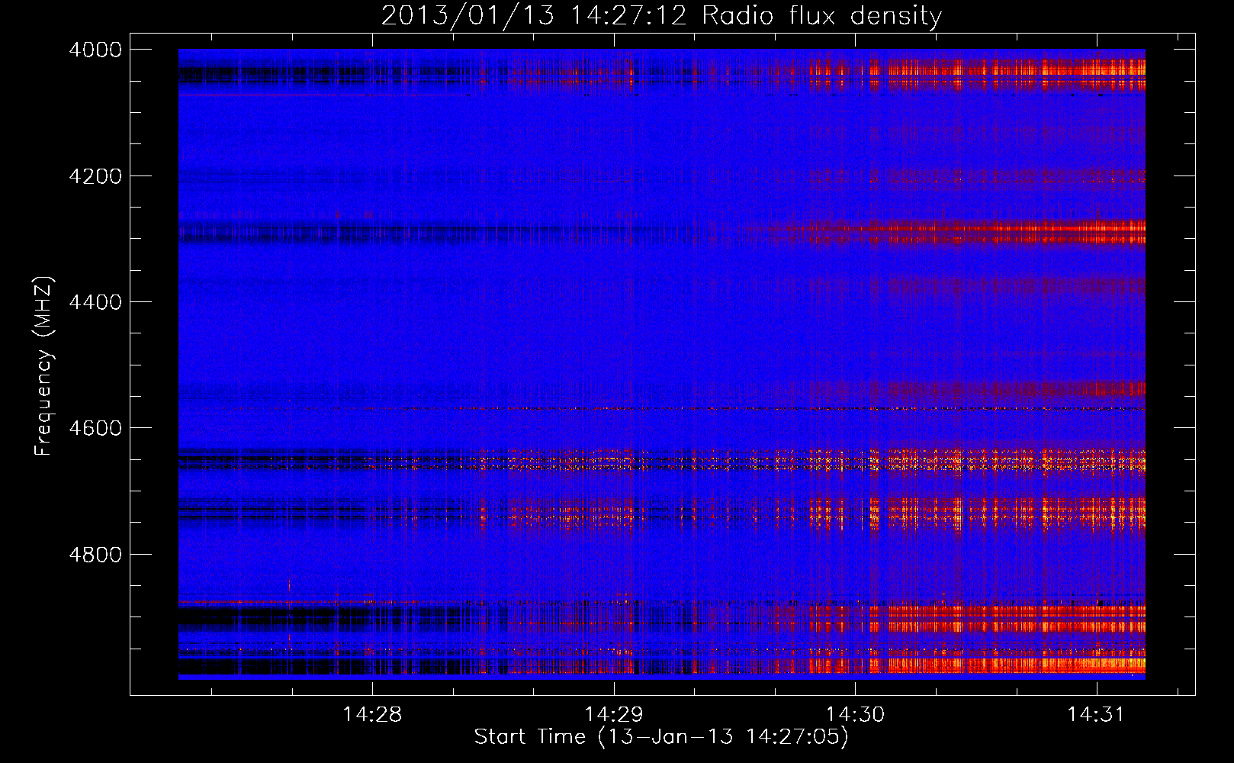Click the 14:29 time axis label
The image size is (1234, 763).
tap(614, 715)
